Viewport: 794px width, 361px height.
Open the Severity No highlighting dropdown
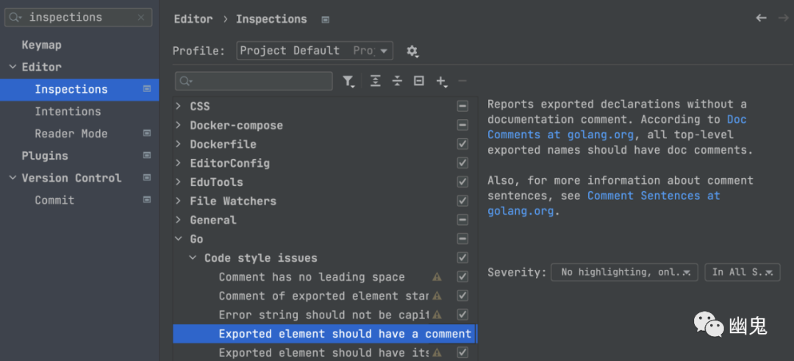624,272
